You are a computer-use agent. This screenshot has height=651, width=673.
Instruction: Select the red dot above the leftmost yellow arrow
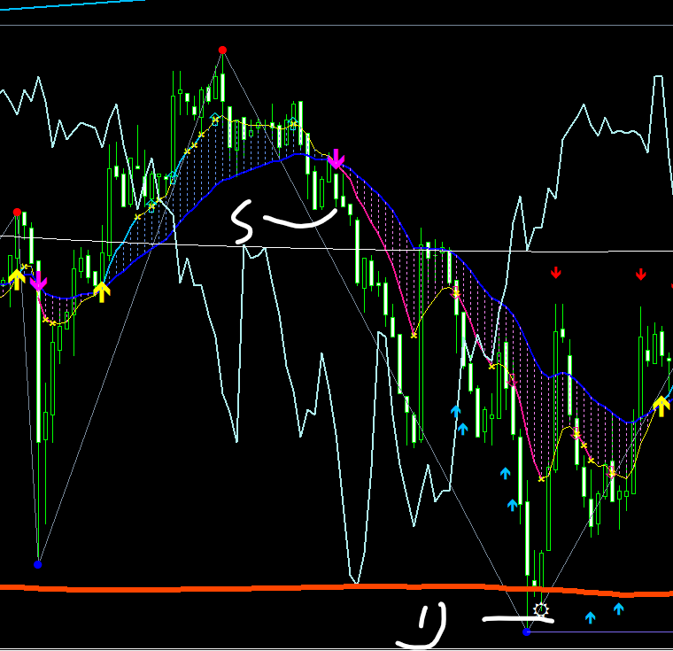pyautogui.click(x=17, y=213)
